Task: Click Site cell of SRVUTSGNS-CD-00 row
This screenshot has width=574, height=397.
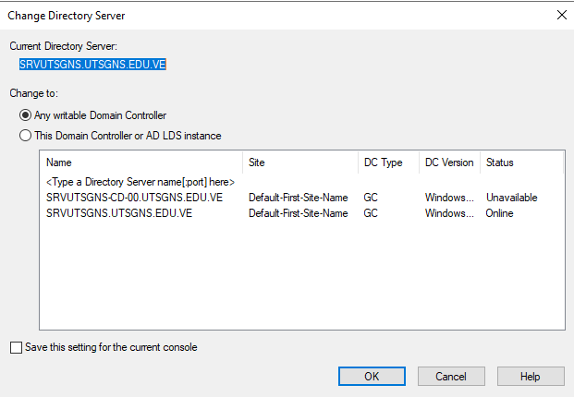Action: [x=299, y=198]
